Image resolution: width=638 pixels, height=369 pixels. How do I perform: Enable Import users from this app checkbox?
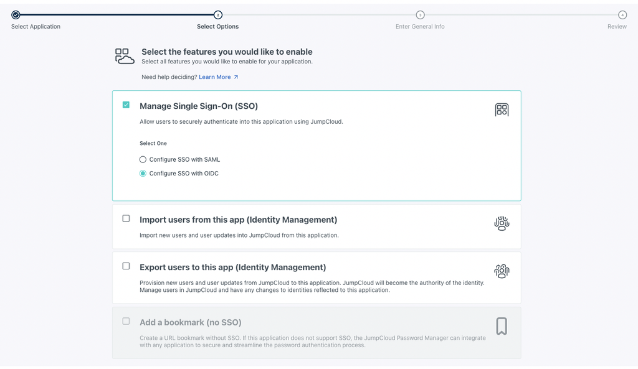(126, 218)
